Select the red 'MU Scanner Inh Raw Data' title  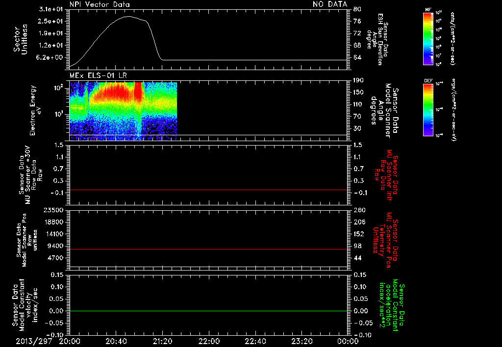click(386, 175)
